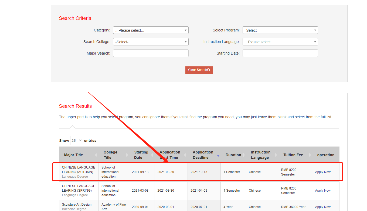Screen dimensions: 367x211
Task: Open the Instruction Language dropdown
Action: tap(280, 42)
